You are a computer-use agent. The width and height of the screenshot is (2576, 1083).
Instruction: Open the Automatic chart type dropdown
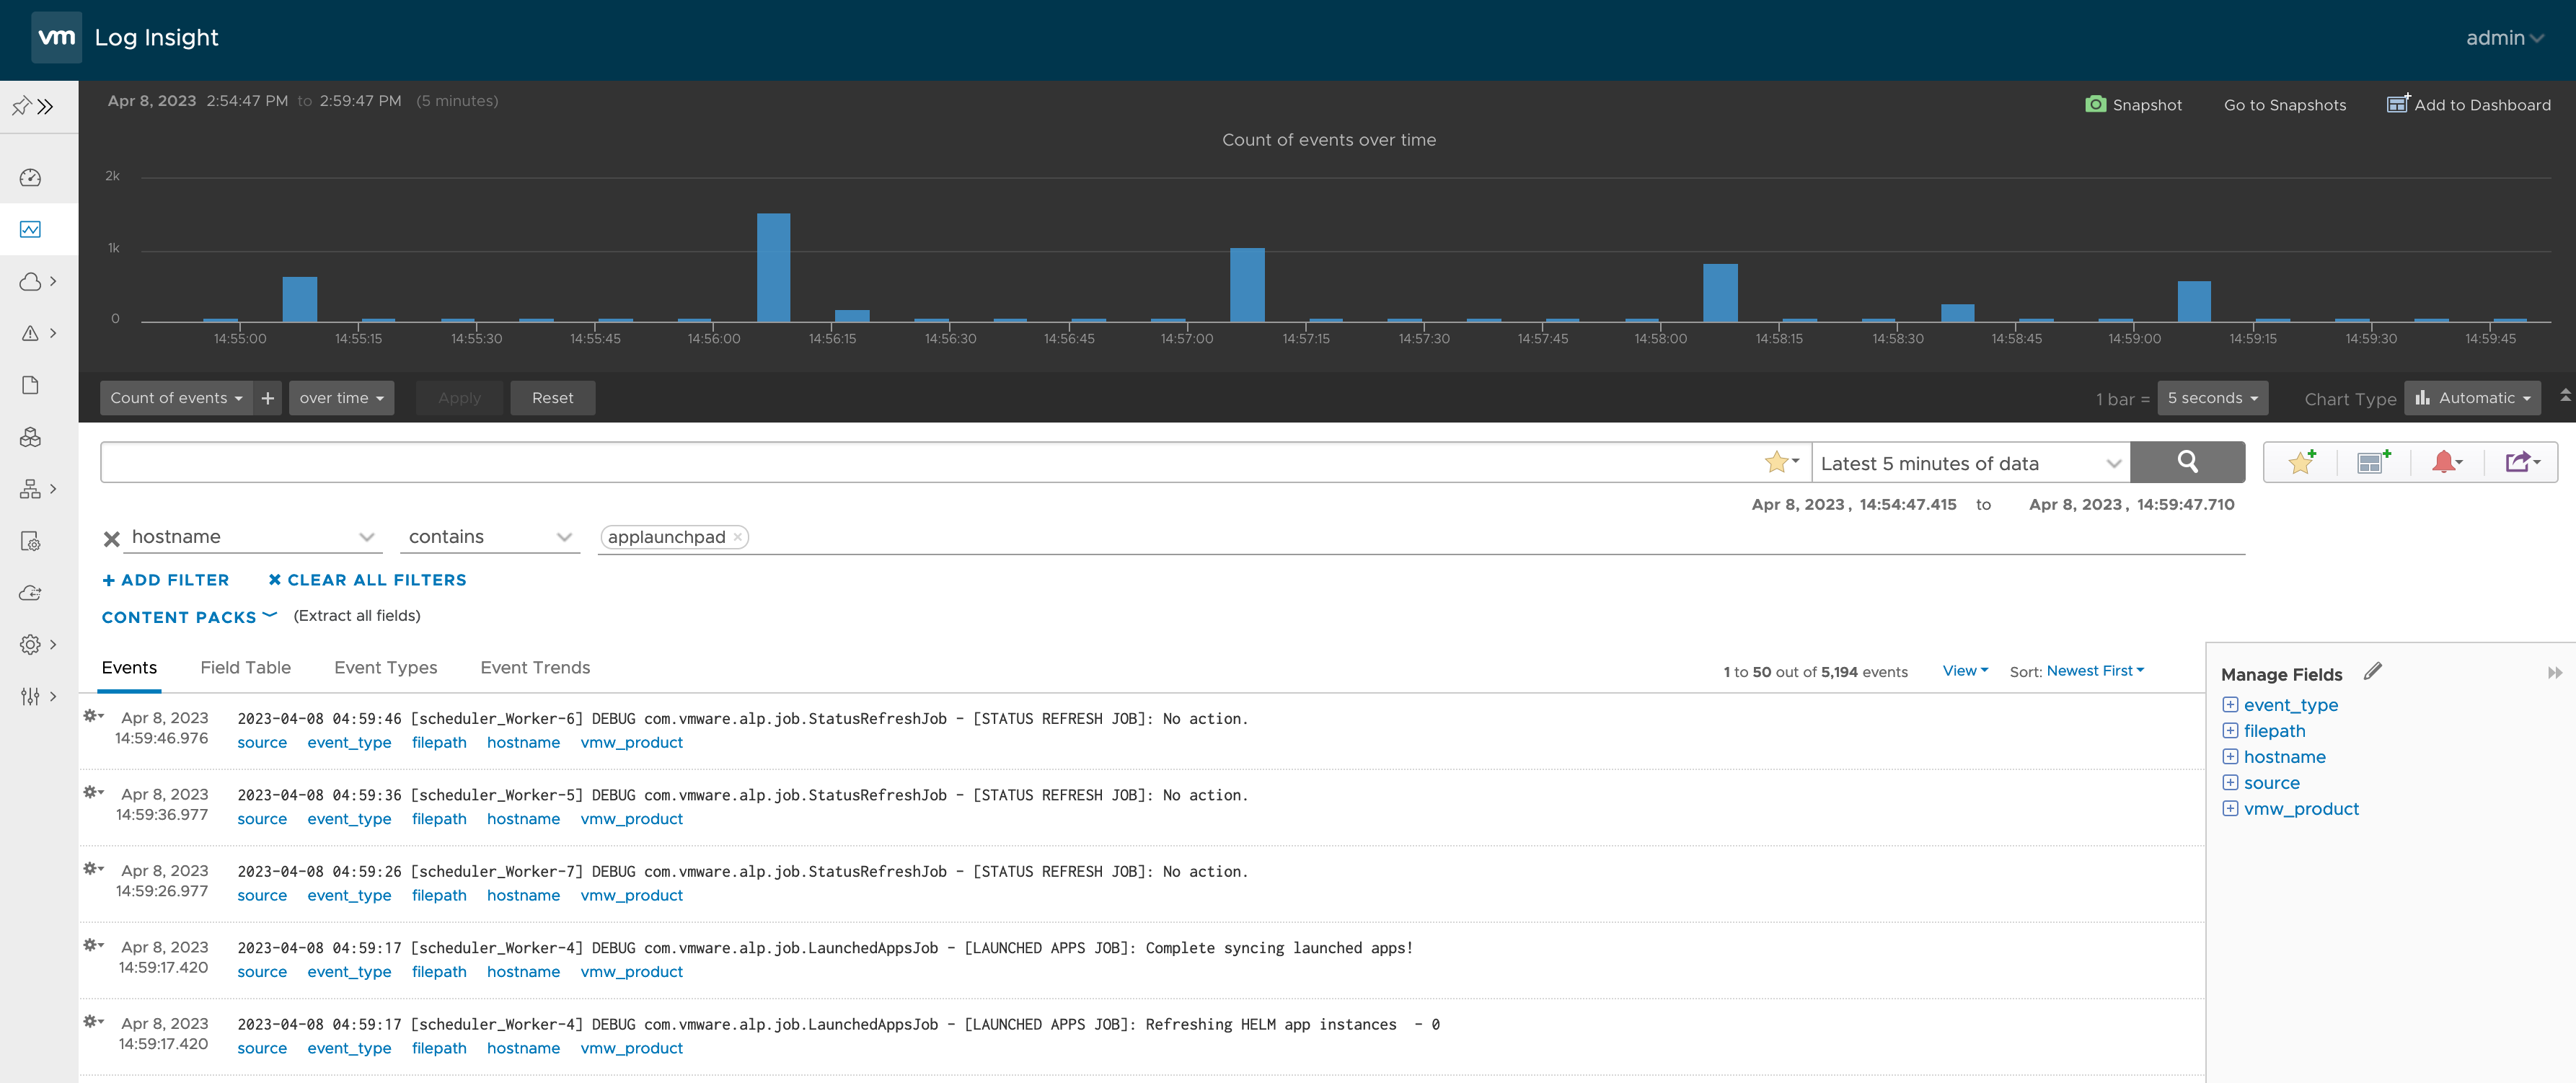point(2472,398)
